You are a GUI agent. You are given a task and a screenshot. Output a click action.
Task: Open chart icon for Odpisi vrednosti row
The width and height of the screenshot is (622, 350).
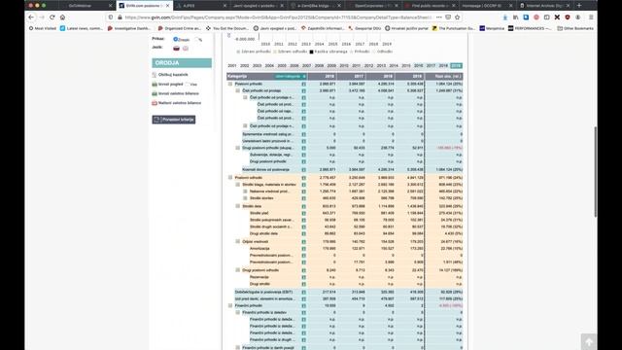(x=303, y=242)
